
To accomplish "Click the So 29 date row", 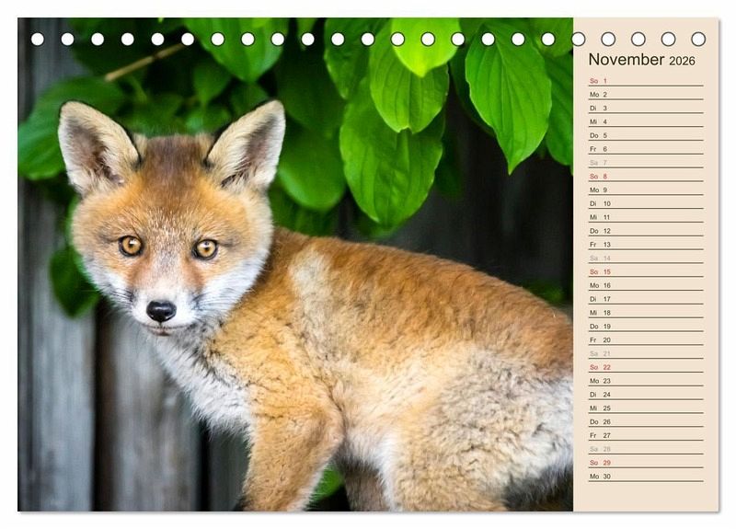I will [x=645, y=463].
